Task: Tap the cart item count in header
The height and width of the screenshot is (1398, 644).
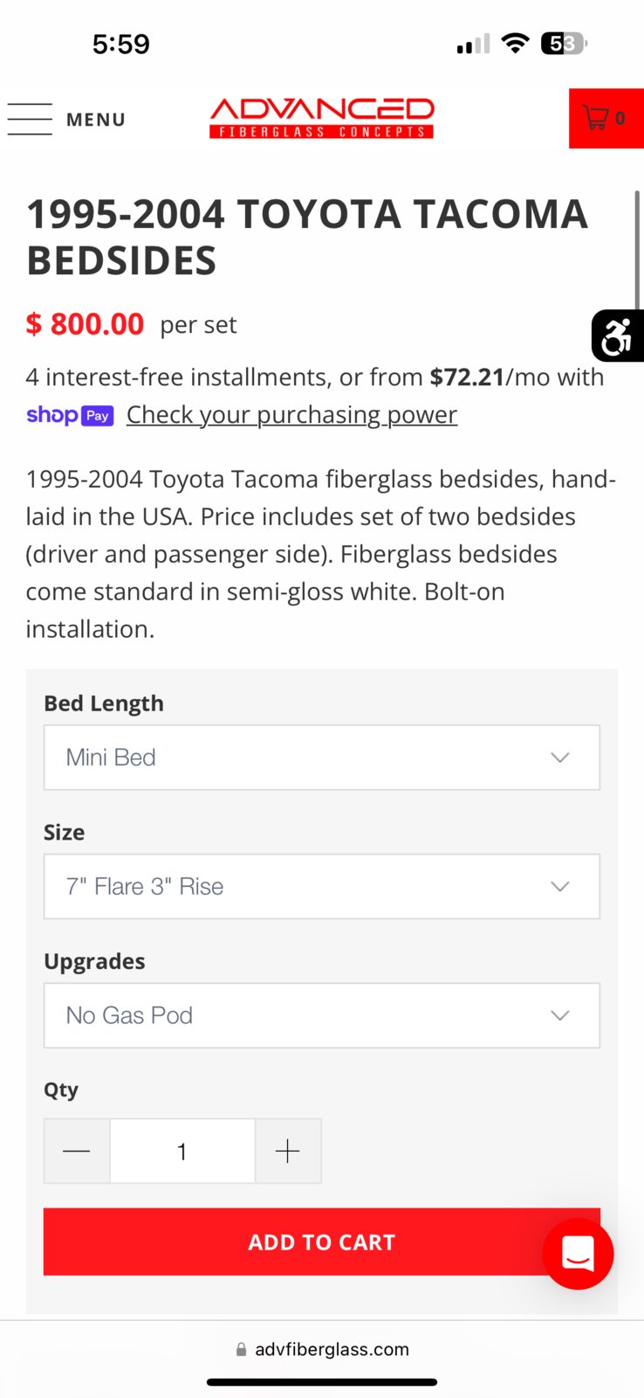Action: pyautogui.click(x=620, y=118)
